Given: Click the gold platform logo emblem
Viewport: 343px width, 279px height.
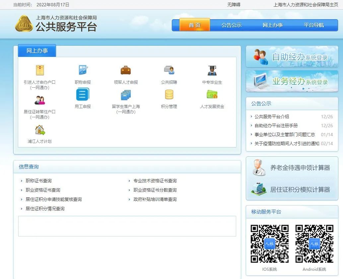Looking at the screenshot, I should pyautogui.click(x=24, y=24).
